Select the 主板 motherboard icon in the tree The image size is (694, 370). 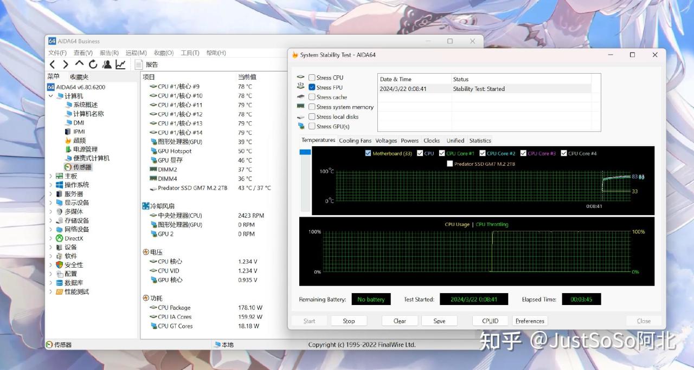point(60,176)
